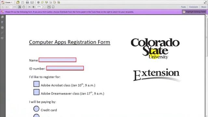Viewport: 208px width, 117px height.
Task: Open the Page Thumbnails sidebar panel
Action: point(2,17)
